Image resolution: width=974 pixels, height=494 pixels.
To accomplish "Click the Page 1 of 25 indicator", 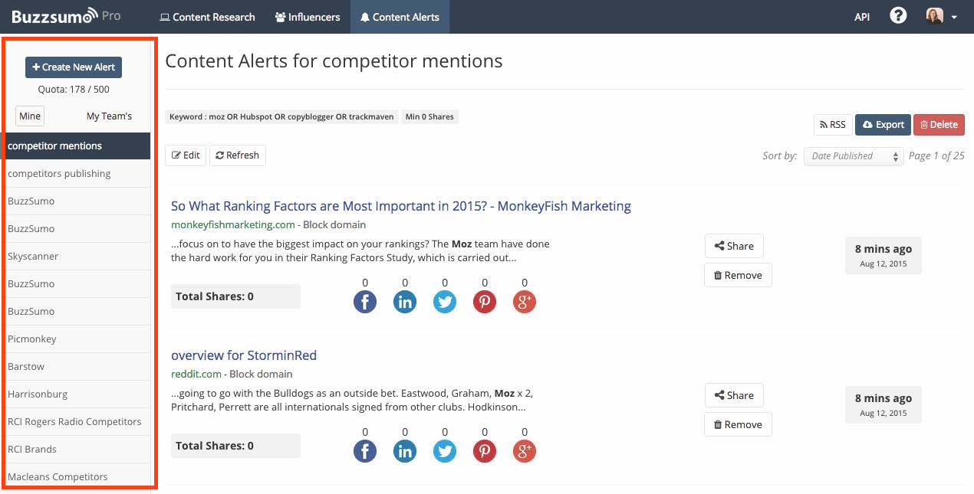I will [936, 155].
